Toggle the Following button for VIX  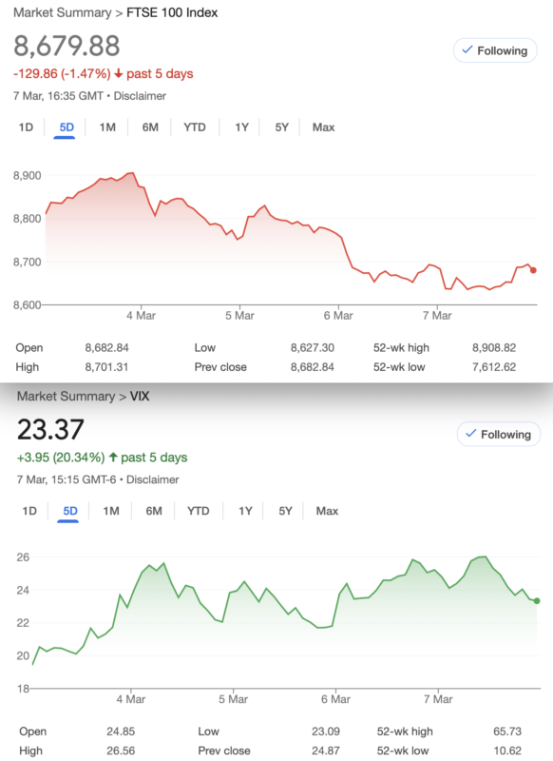click(x=499, y=435)
